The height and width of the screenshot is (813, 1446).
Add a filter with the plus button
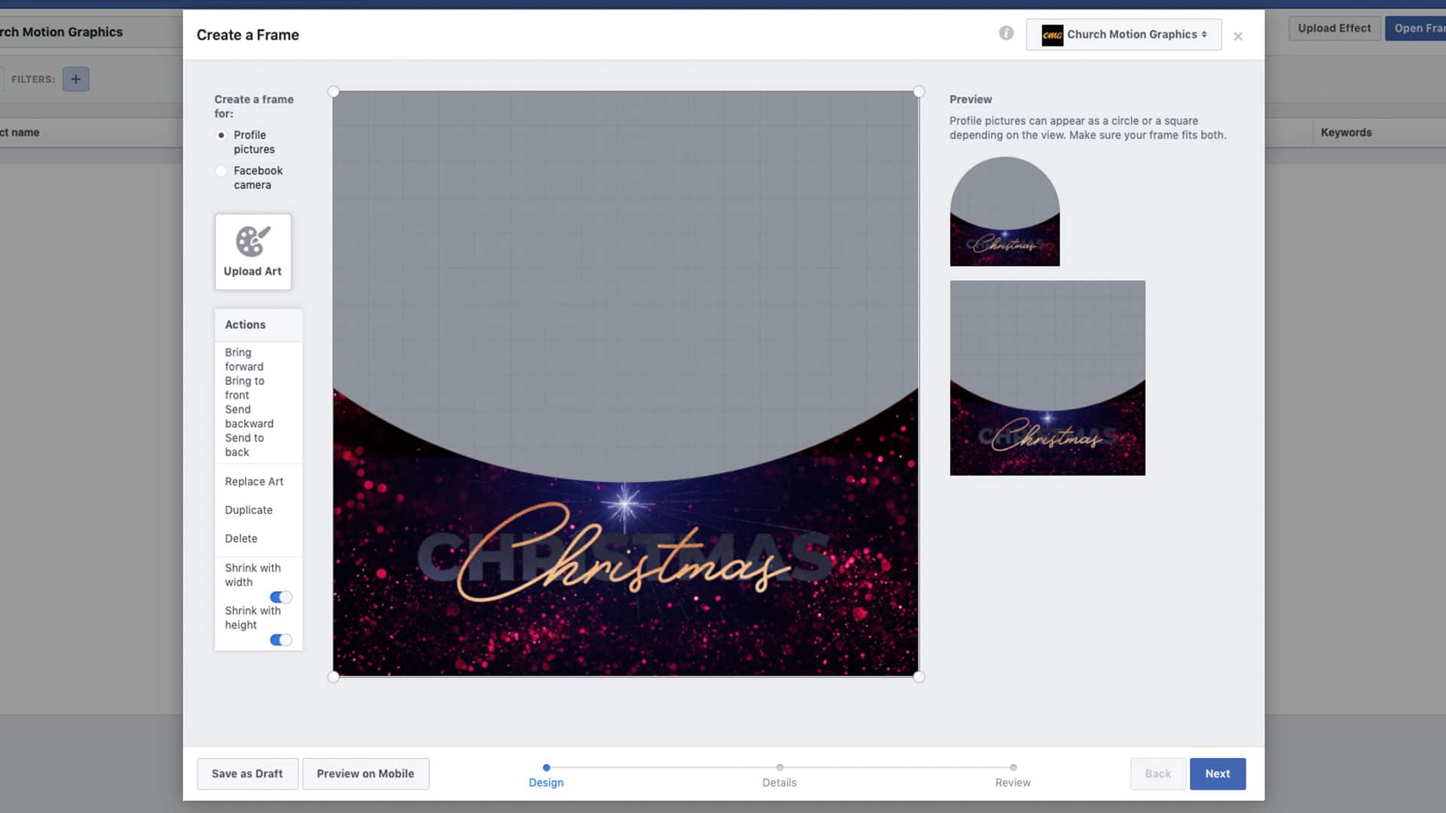point(75,79)
